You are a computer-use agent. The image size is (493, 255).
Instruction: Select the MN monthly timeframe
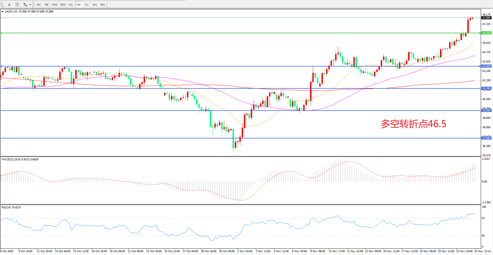point(103,5)
